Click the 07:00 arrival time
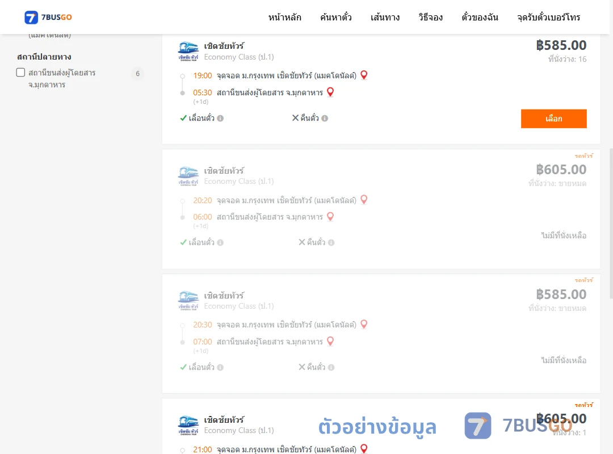613x454 pixels. [203, 342]
